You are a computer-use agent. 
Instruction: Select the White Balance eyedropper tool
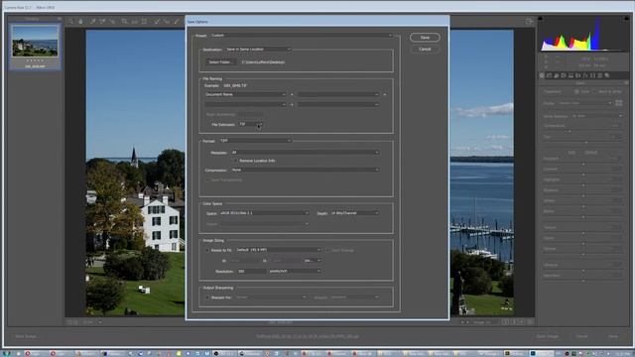click(x=92, y=22)
